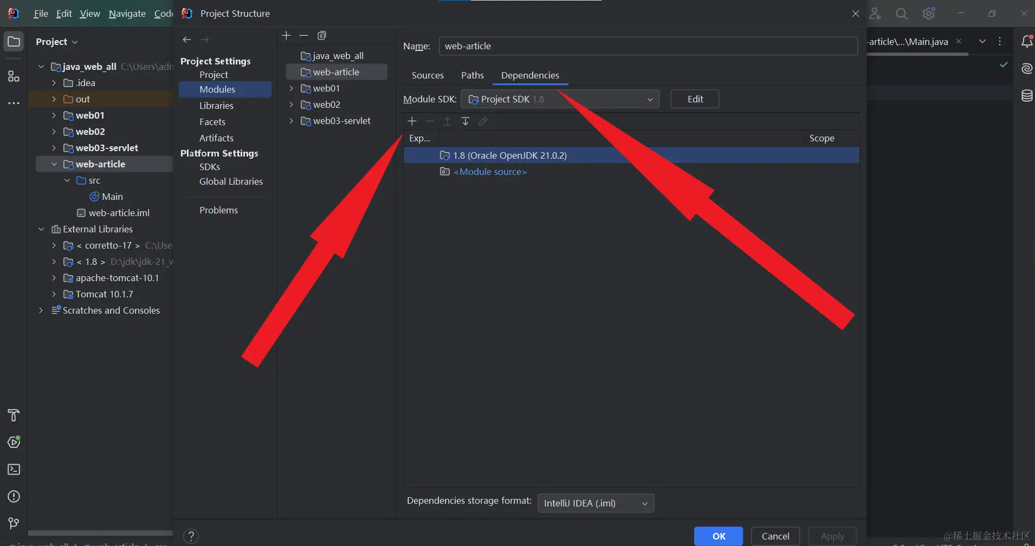Open Project Structure help question mark
The height and width of the screenshot is (546, 1035).
pos(191,536)
